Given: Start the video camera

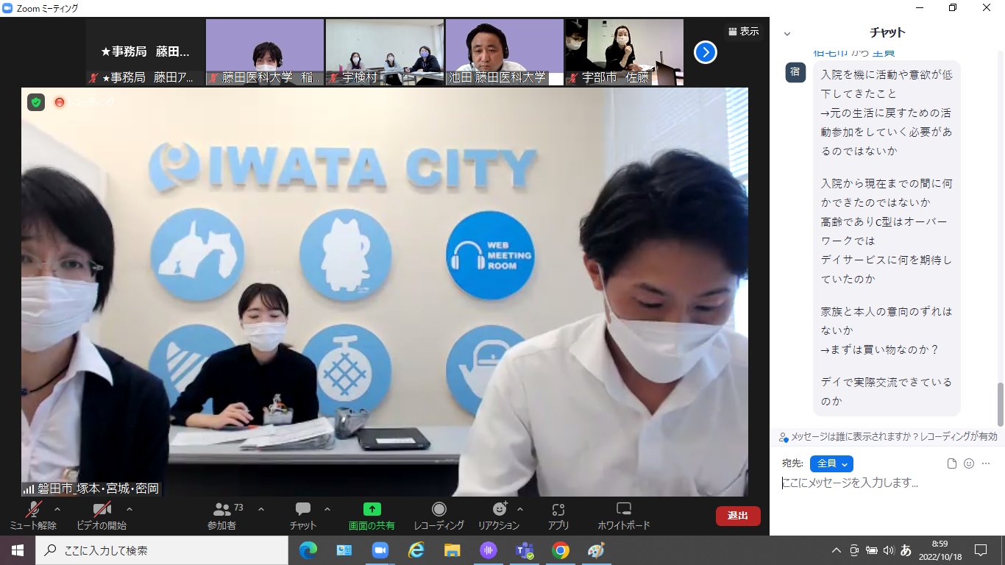Looking at the screenshot, I should click(102, 510).
